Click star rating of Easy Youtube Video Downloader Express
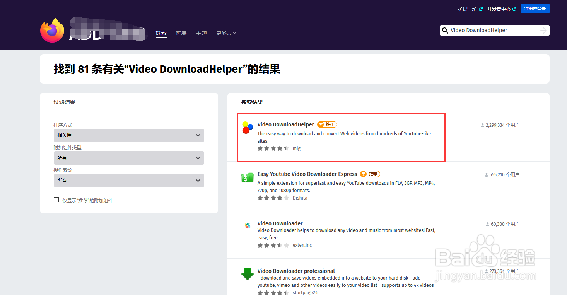Viewport: 567px width, 295px height. point(273,198)
